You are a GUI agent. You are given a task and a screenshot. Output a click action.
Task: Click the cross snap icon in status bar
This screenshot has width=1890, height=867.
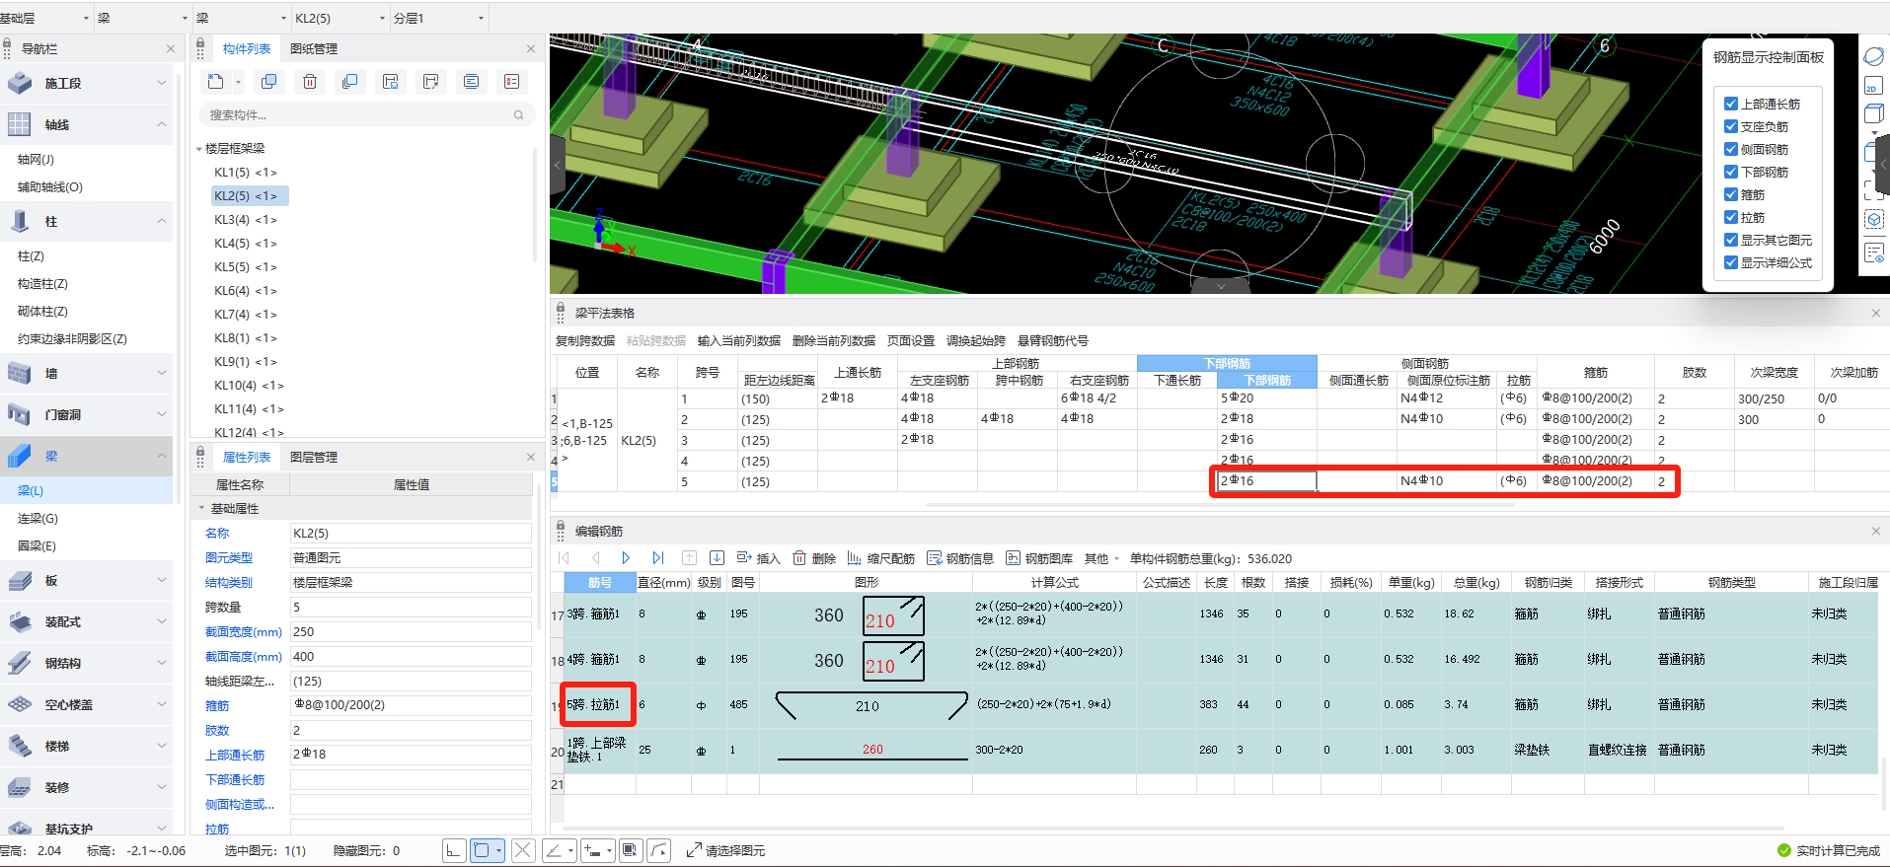pyautogui.click(x=523, y=850)
